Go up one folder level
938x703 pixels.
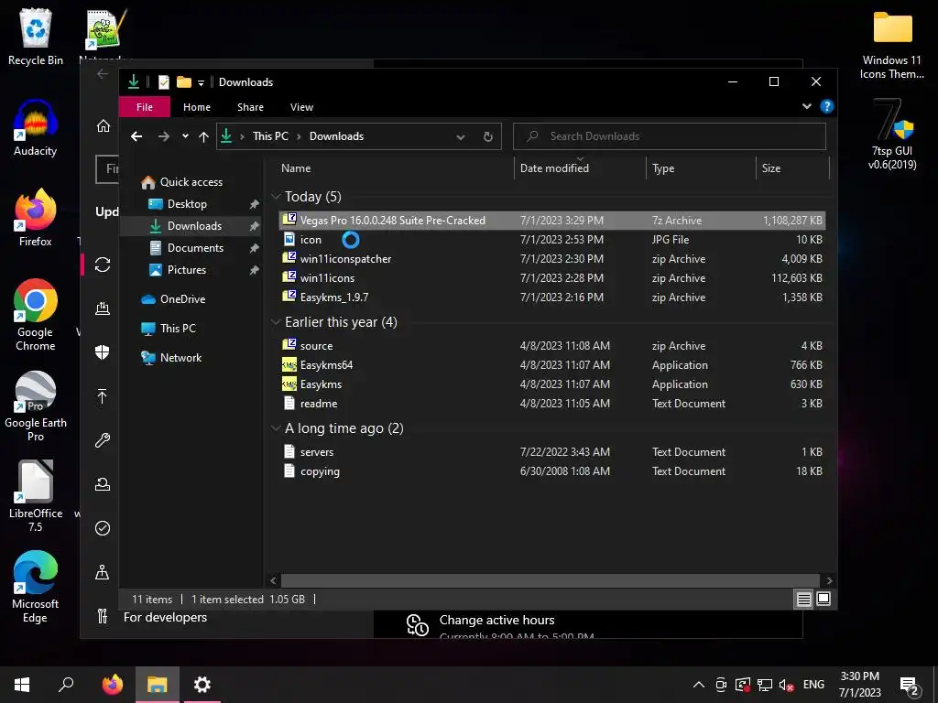click(x=203, y=137)
